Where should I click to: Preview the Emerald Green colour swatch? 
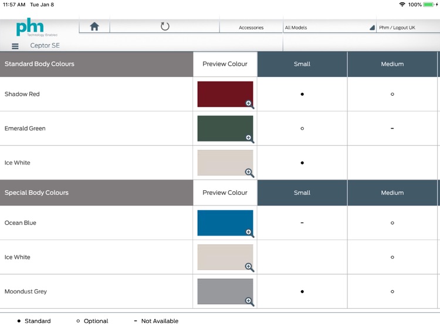pyautogui.click(x=225, y=129)
